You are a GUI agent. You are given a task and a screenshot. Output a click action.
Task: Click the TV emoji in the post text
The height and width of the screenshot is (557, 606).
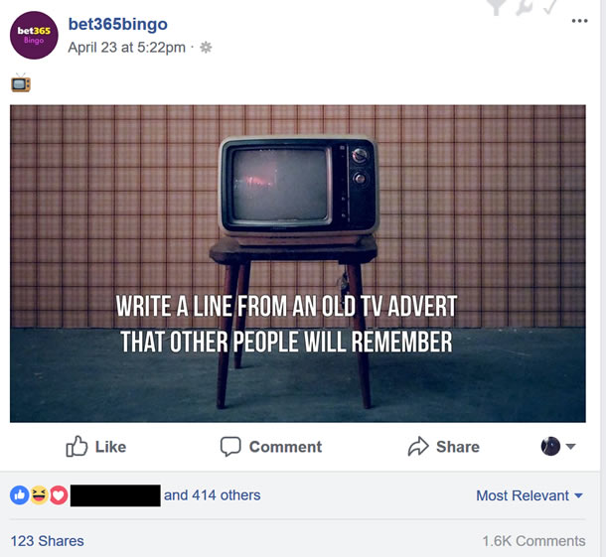point(21,83)
